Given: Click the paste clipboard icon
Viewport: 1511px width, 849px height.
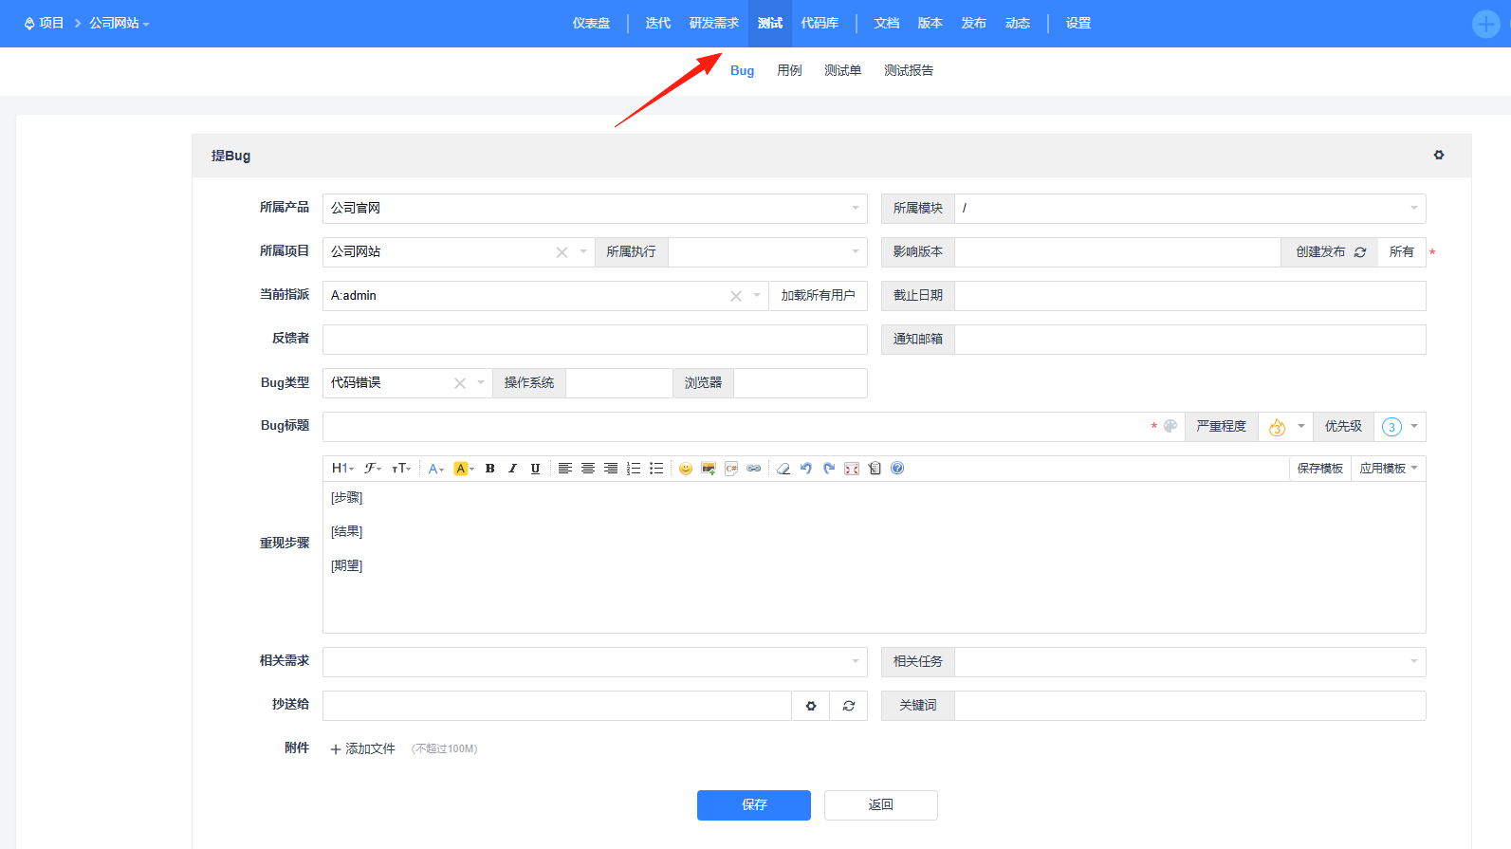Looking at the screenshot, I should point(875,469).
